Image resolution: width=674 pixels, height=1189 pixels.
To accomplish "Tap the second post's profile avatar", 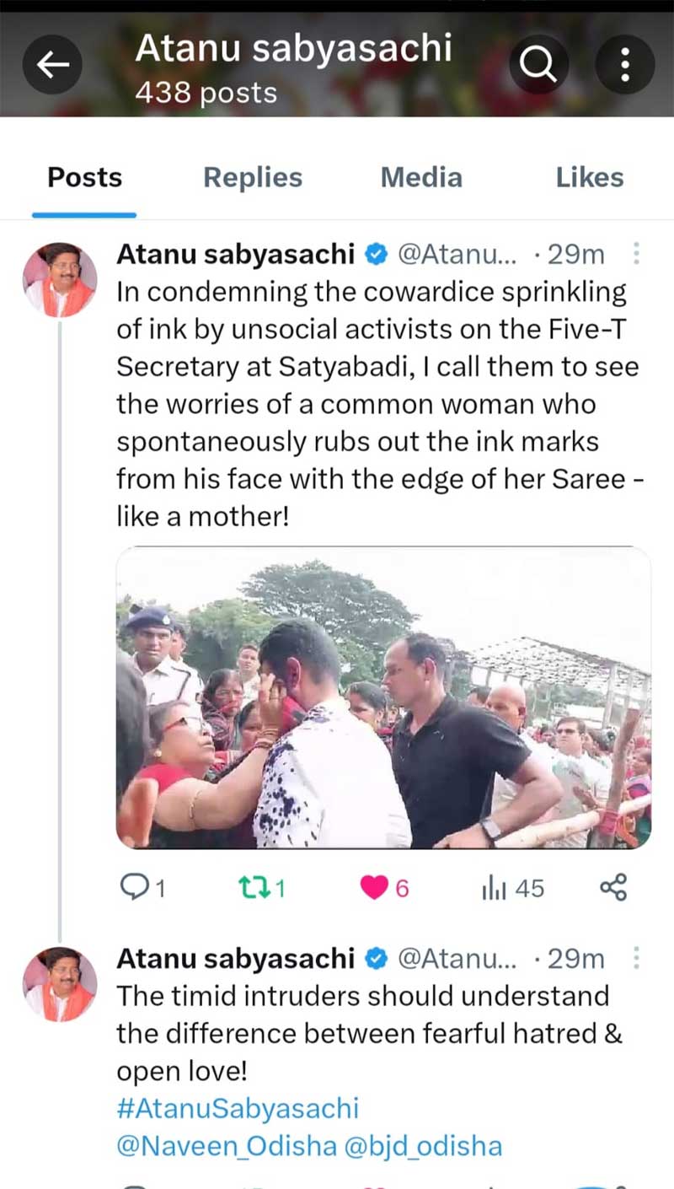I will [x=60, y=984].
